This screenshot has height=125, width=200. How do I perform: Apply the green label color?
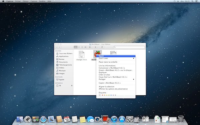click(109, 95)
